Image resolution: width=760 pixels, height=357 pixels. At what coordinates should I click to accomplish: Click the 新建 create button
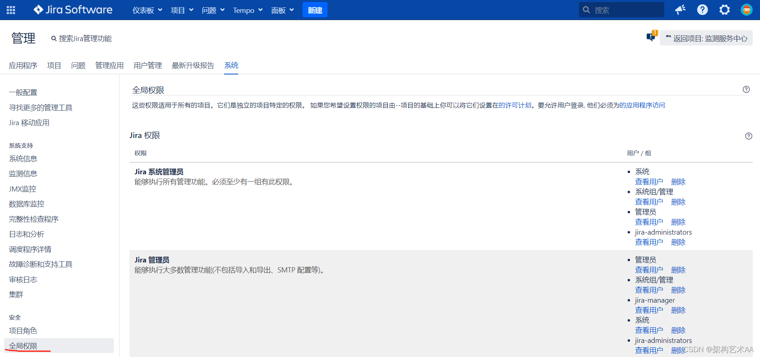[315, 10]
